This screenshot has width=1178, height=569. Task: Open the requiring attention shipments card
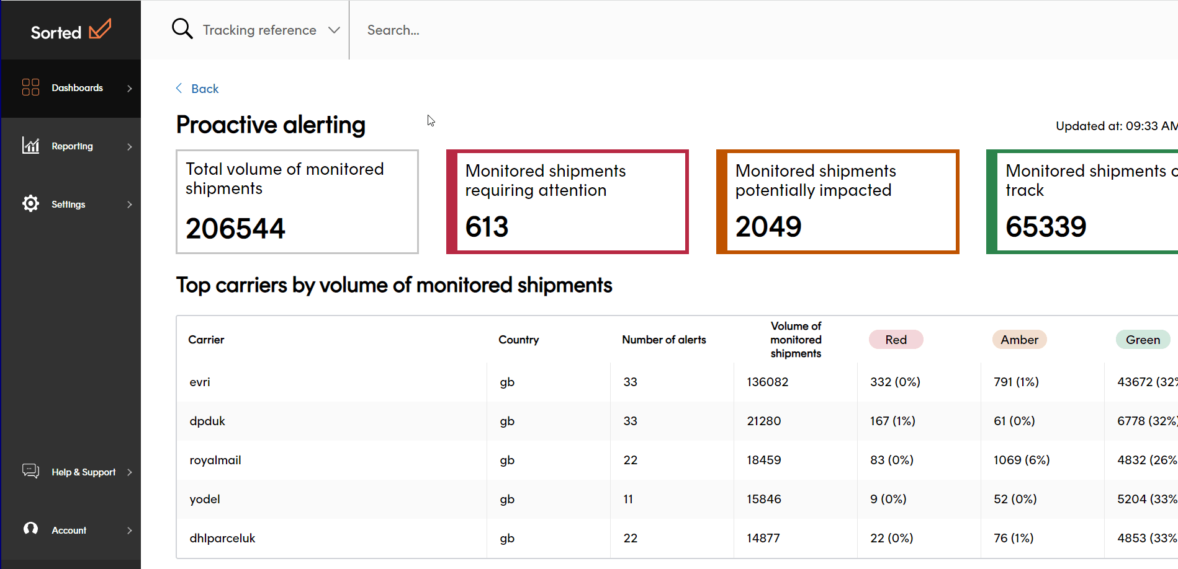click(x=567, y=201)
